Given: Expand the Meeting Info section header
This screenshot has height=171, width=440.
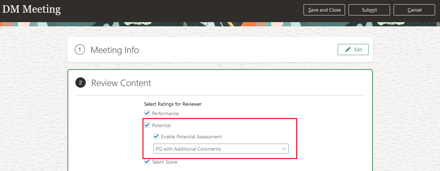Looking at the screenshot, I should click(x=115, y=50).
